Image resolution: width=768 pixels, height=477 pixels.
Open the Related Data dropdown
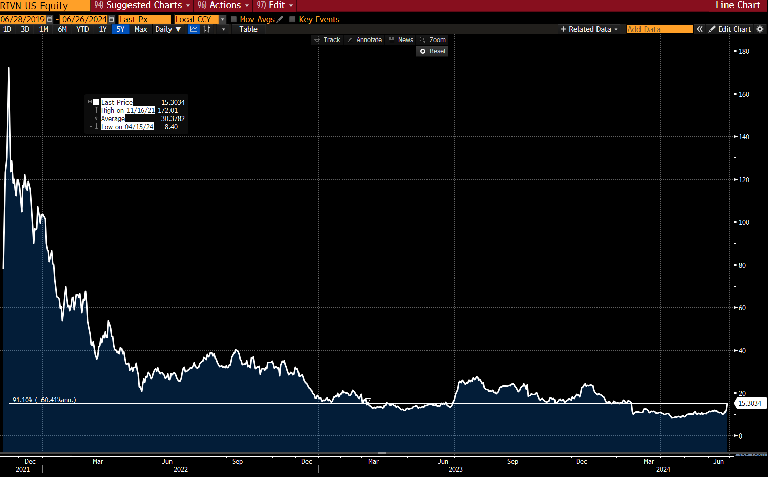[x=589, y=29]
